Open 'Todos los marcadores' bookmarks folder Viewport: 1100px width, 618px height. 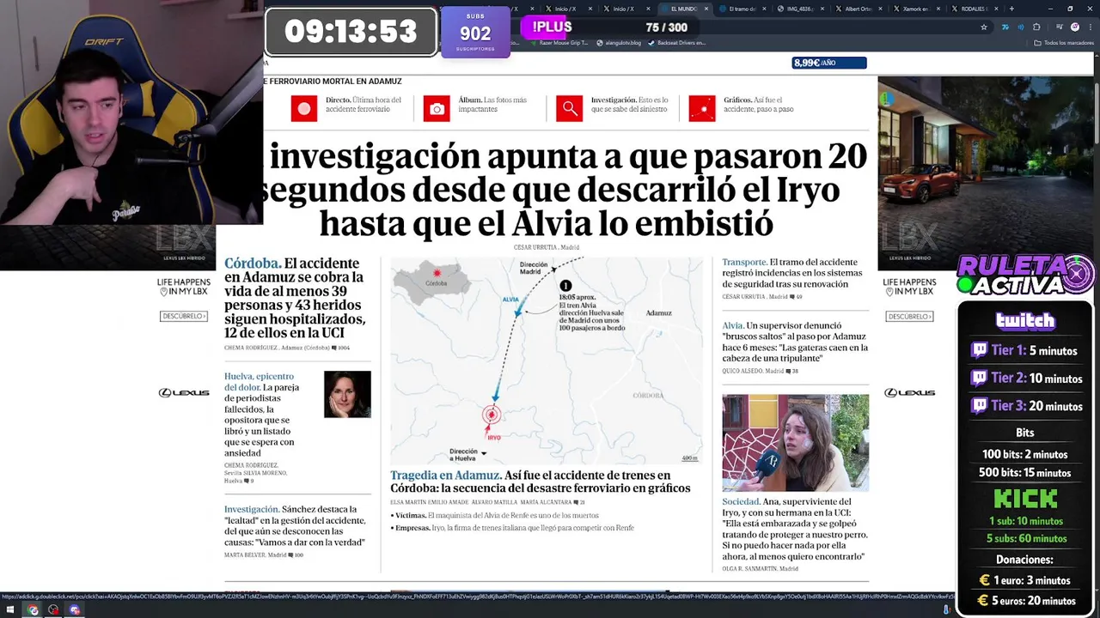(x=1064, y=42)
